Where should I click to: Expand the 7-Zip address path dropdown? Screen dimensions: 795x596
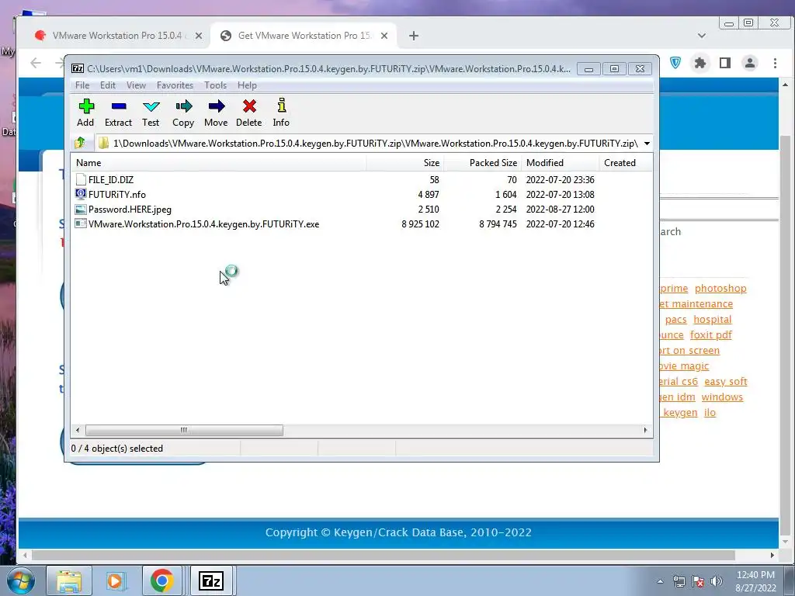647,144
